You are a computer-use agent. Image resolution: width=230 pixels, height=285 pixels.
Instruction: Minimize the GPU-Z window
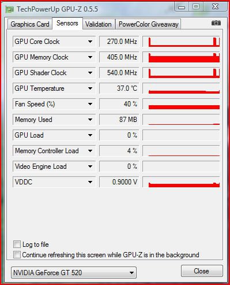point(182,7)
